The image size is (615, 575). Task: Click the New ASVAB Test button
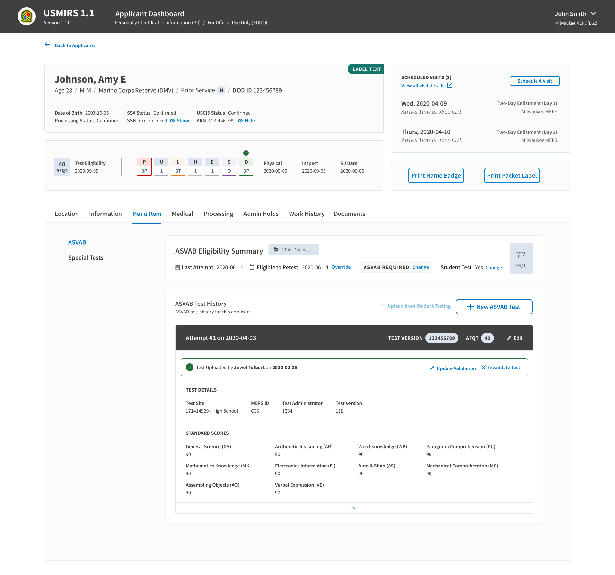[x=494, y=307]
